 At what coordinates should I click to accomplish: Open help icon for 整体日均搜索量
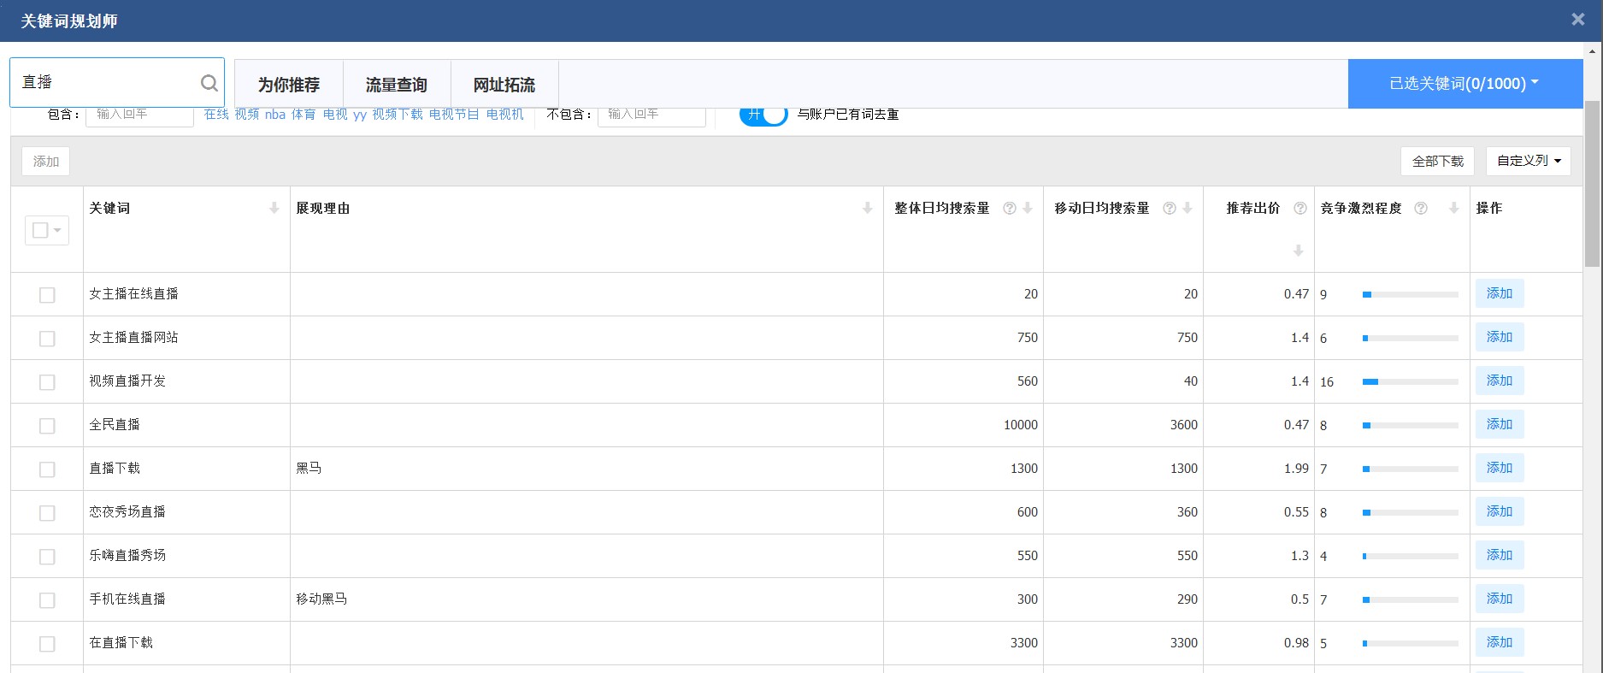click(x=1010, y=208)
